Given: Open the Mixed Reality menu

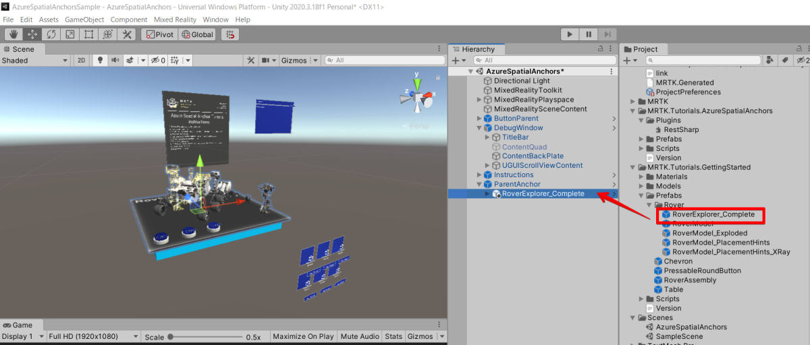Looking at the screenshot, I should click(x=175, y=20).
